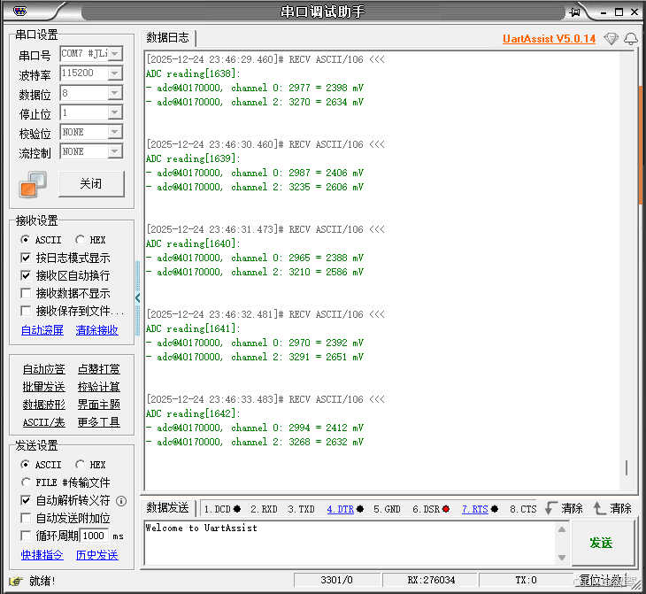The image size is (646, 594).
Task: Open the 更多工具 link
Action: click(99, 422)
